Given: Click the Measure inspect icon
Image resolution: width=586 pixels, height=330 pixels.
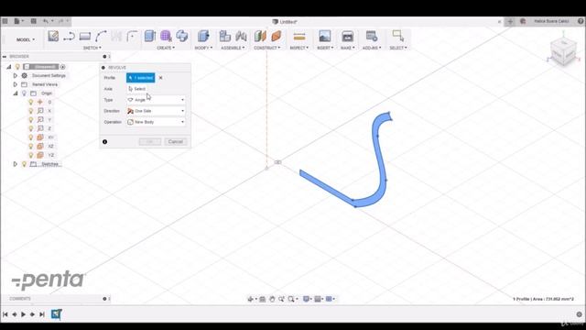Looking at the screenshot, I should pos(299,37).
